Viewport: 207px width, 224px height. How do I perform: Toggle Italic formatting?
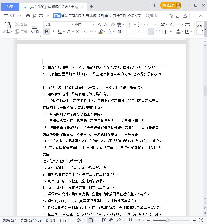(53, 32)
